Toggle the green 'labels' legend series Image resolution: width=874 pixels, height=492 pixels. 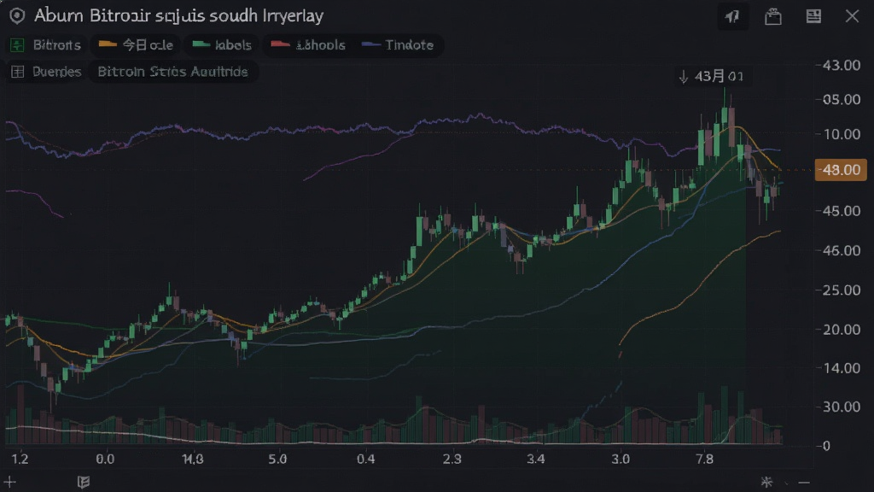pos(222,45)
